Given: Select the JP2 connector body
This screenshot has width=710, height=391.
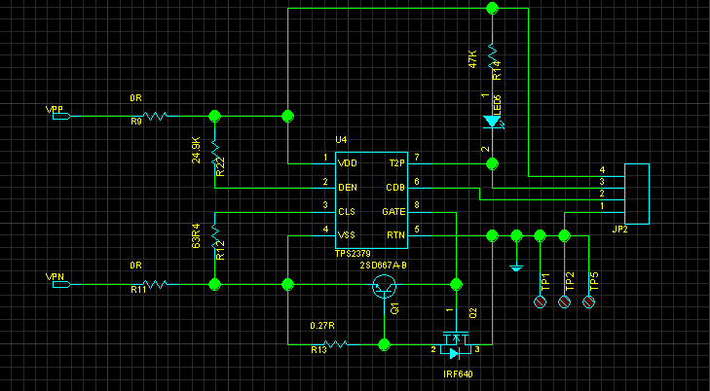Looking at the screenshot, I should (637, 194).
